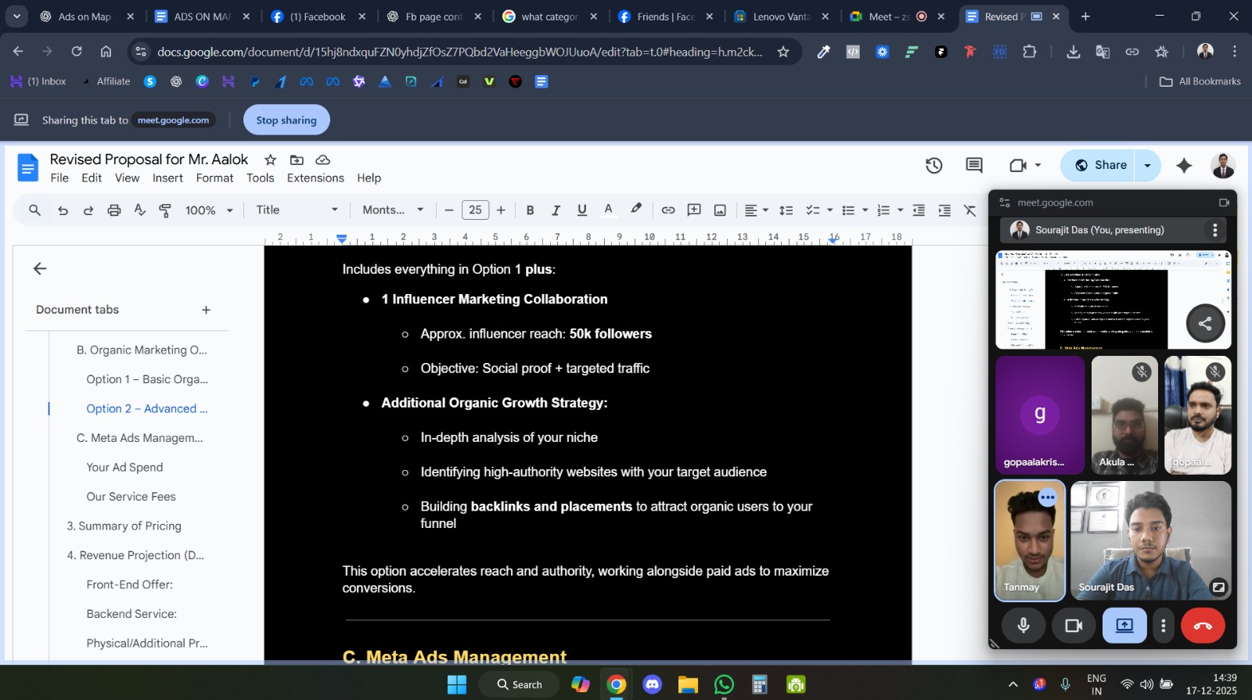Viewport: 1252px width, 700px height.
Task: Click the font size field
Action: click(475, 210)
